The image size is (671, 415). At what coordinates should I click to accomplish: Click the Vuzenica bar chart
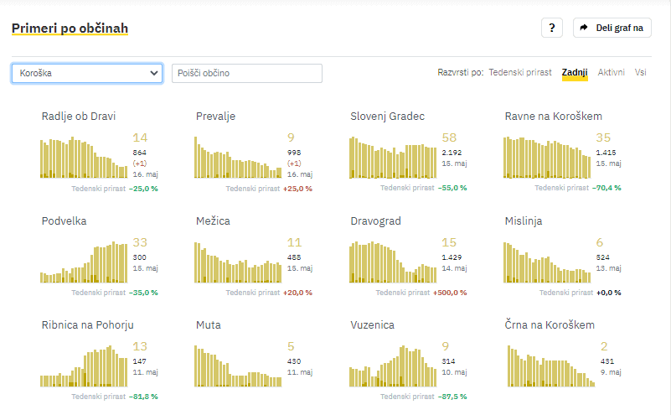click(x=393, y=367)
